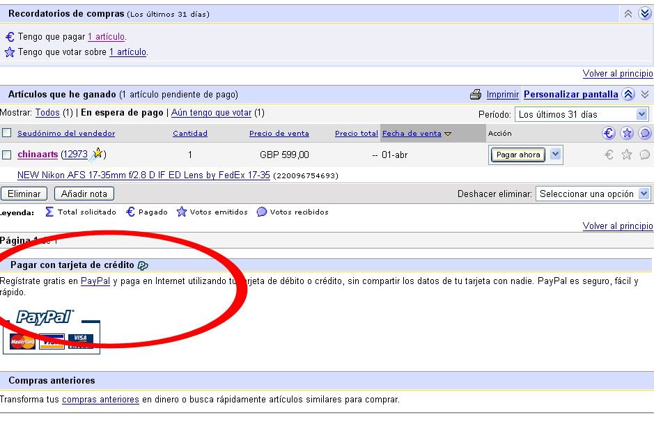Open the Nikon AFS 17-35mm lens listing

click(143, 175)
